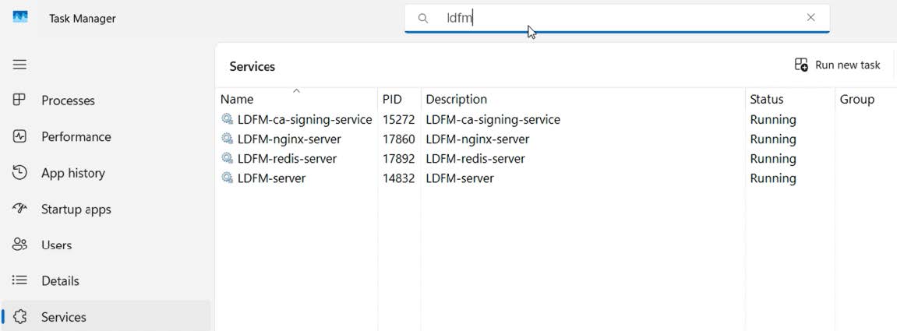Screen dimensions: 897x331
Task: Click gear icon of LDFM-redis-server
Action: point(227,158)
